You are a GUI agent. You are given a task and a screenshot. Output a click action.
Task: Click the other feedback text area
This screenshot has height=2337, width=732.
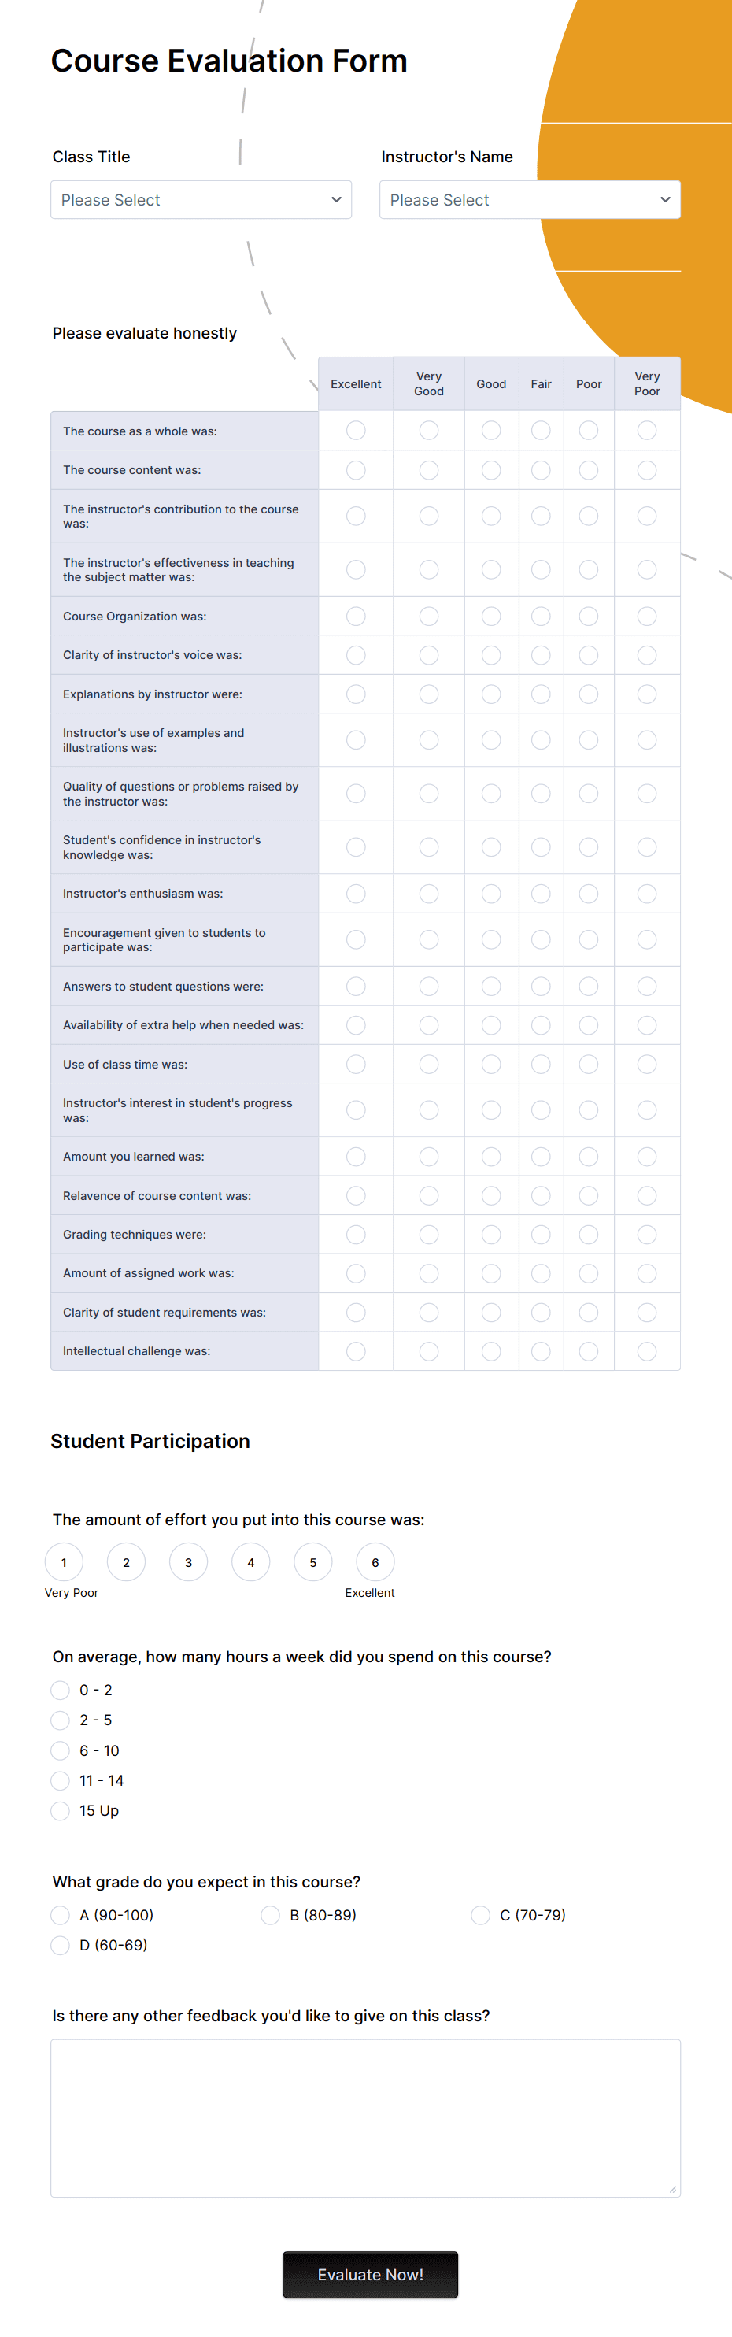(365, 2118)
